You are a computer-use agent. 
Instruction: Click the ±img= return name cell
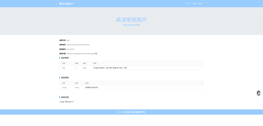[64, 87]
